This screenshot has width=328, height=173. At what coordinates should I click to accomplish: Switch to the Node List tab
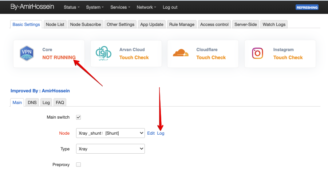pos(55,24)
